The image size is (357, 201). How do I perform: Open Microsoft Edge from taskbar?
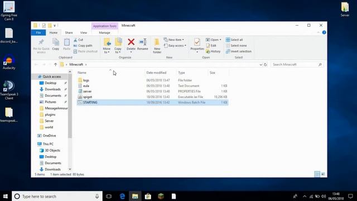pyautogui.click(x=122, y=196)
